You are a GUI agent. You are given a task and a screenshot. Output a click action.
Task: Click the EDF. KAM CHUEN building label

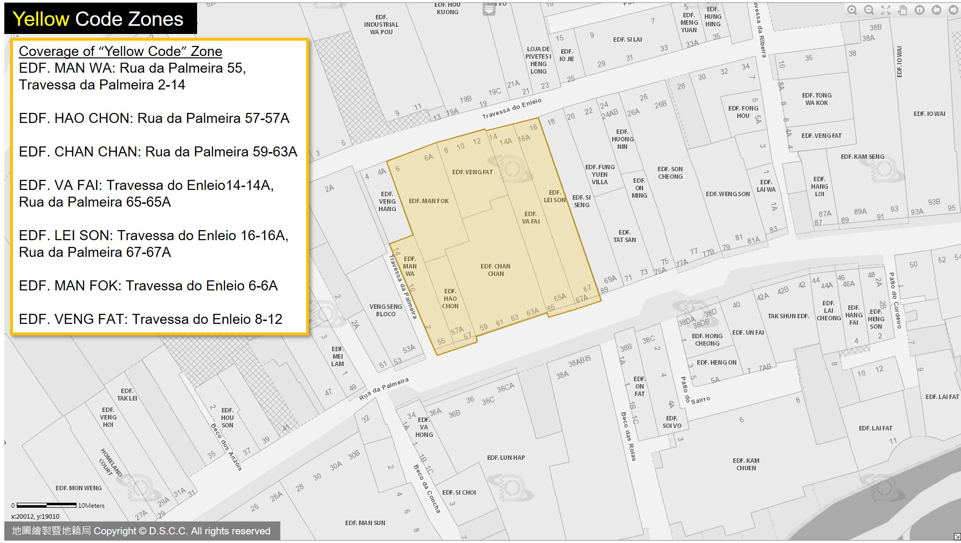click(x=746, y=465)
